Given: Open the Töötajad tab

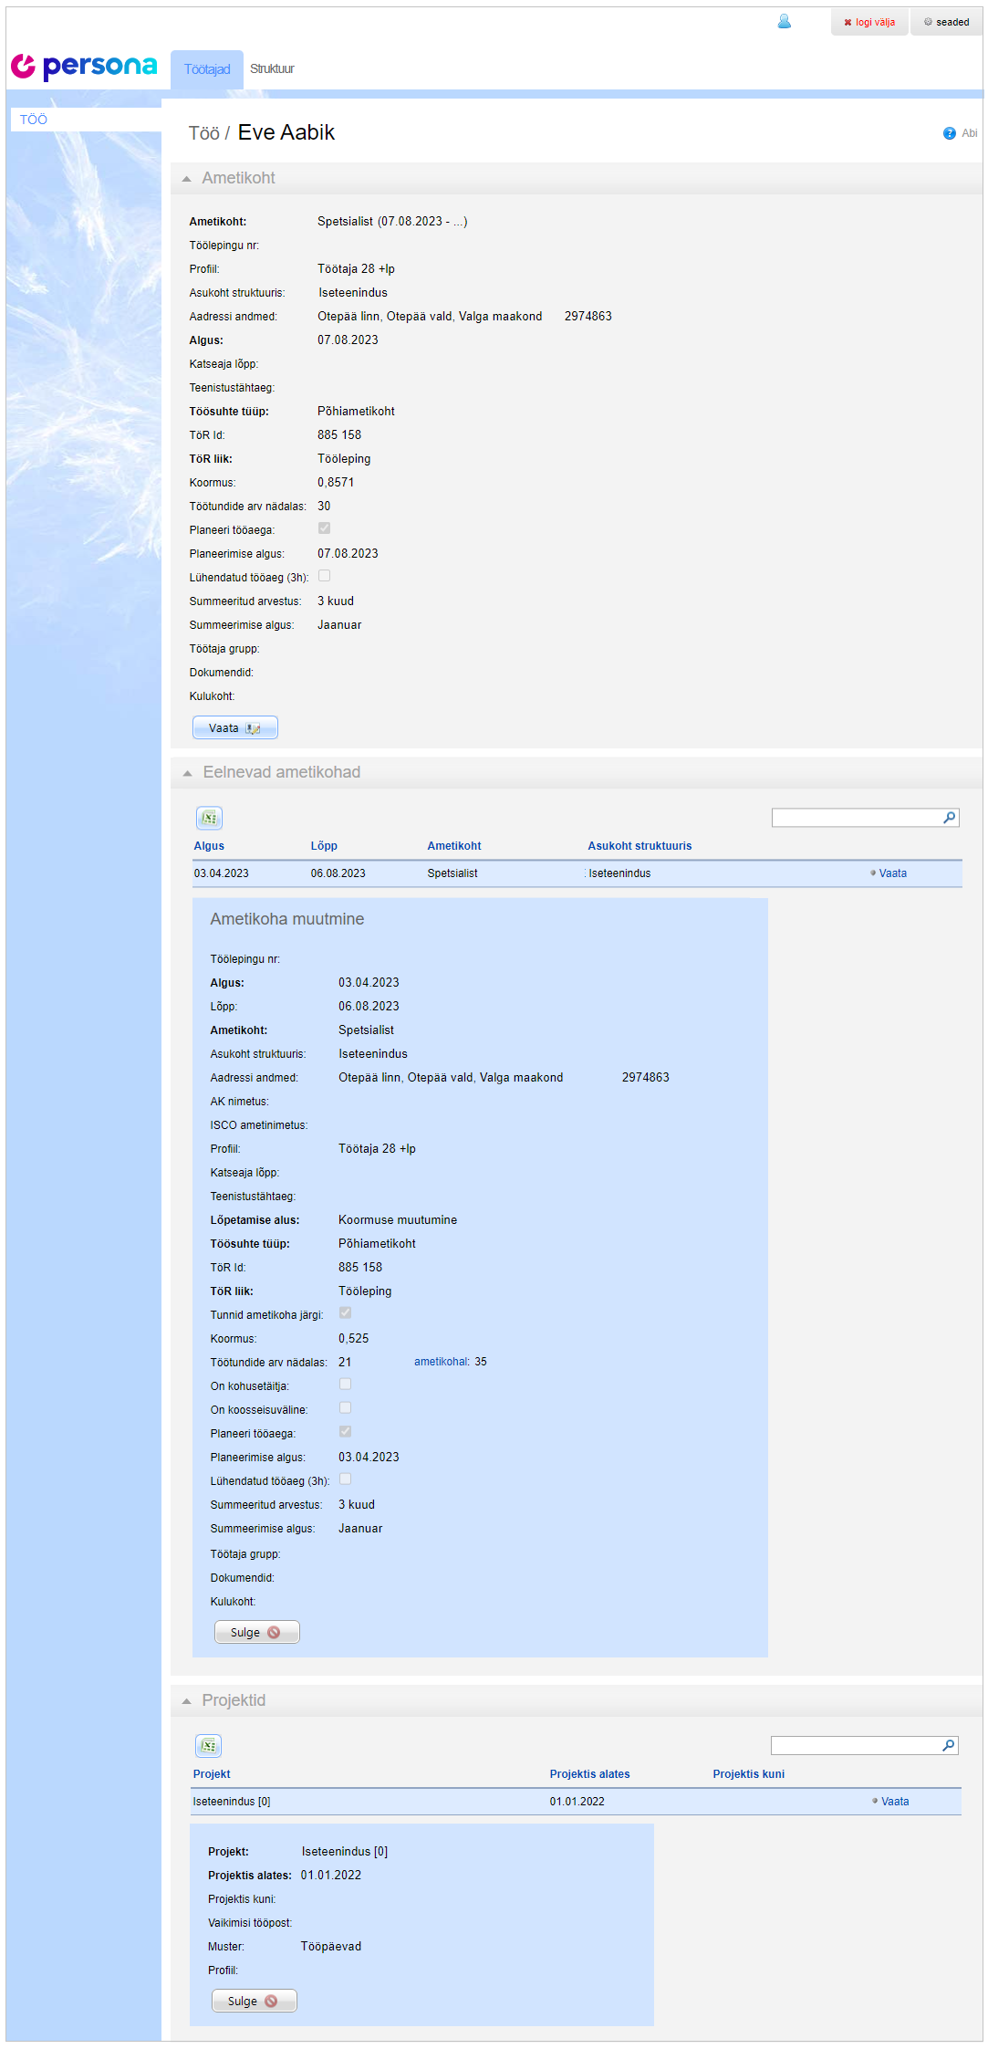Looking at the screenshot, I should [207, 69].
